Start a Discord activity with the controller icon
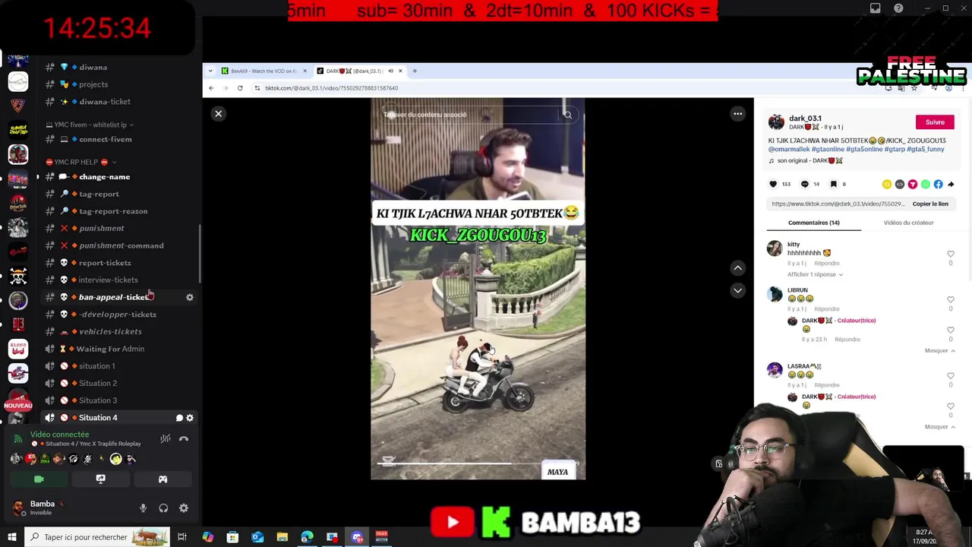The height and width of the screenshot is (547, 972). click(x=163, y=479)
